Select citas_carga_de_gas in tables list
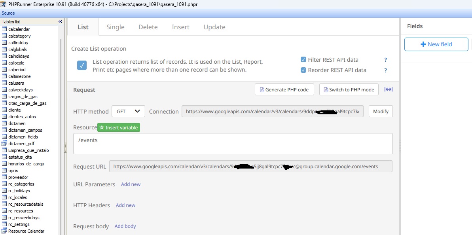The image size is (472, 235). pyautogui.click(x=27, y=103)
